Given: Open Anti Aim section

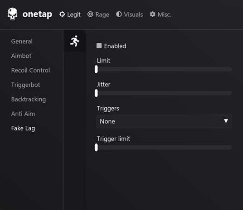Looking at the screenshot, I should (23, 114).
